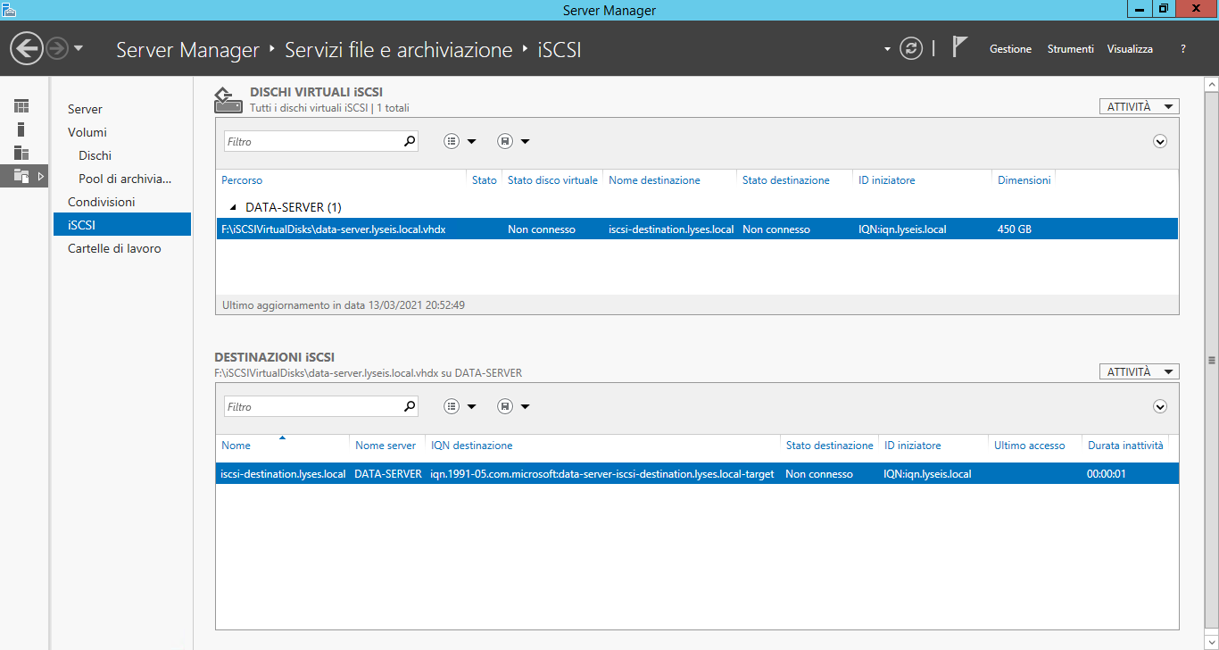This screenshot has height=650, width=1219.
Task: Select Condivisioni in the side navigation
Action: [x=102, y=202]
